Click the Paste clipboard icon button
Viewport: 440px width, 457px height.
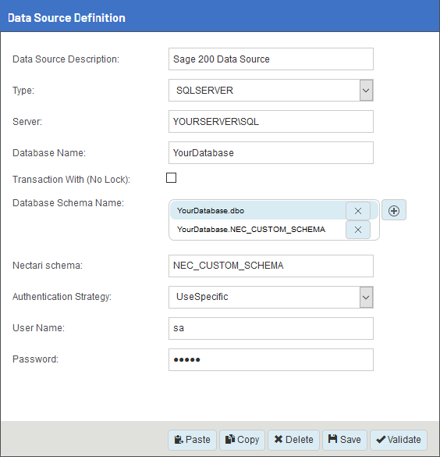point(192,440)
